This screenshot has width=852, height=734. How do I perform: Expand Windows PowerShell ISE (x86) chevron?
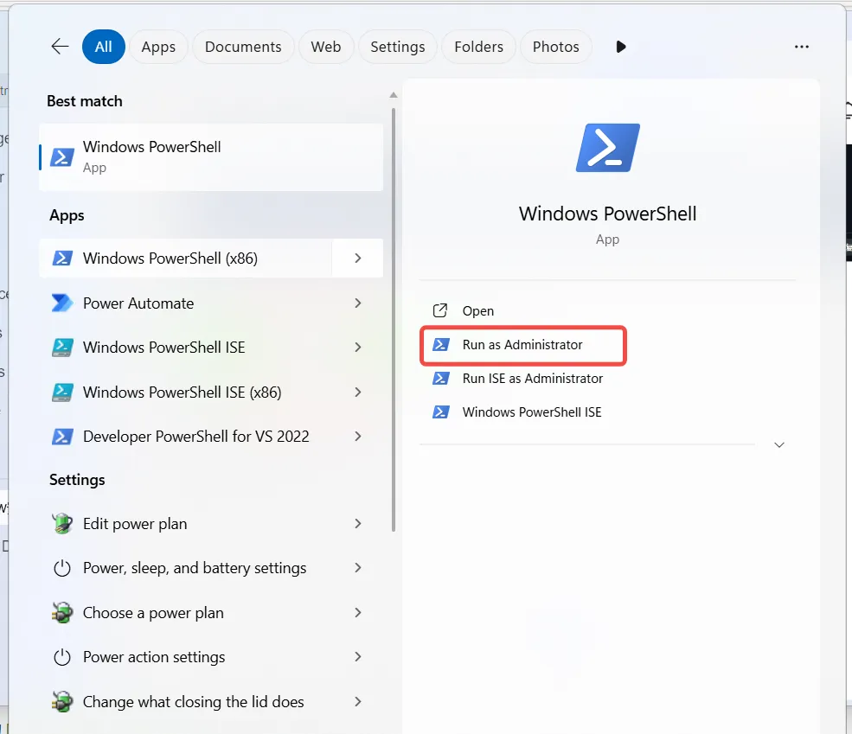pyautogui.click(x=357, y=392)
